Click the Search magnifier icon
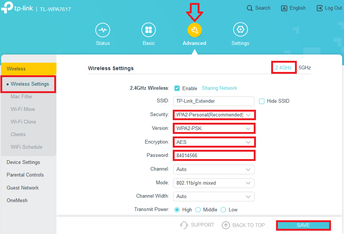Image resolution: width=344 pixels, height=234 pixels. [x=250, y=8]
